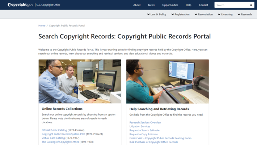Open Research Services Overview link
Viewport: 257px width, 145px height.
(x=145, y=123)
